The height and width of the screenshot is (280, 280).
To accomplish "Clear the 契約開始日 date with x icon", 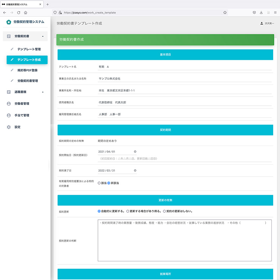I will pos(135,152).
